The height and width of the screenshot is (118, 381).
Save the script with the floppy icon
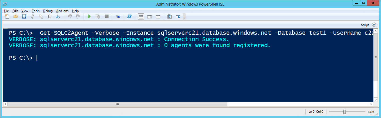pyautogui.click(x=24, y=17)
